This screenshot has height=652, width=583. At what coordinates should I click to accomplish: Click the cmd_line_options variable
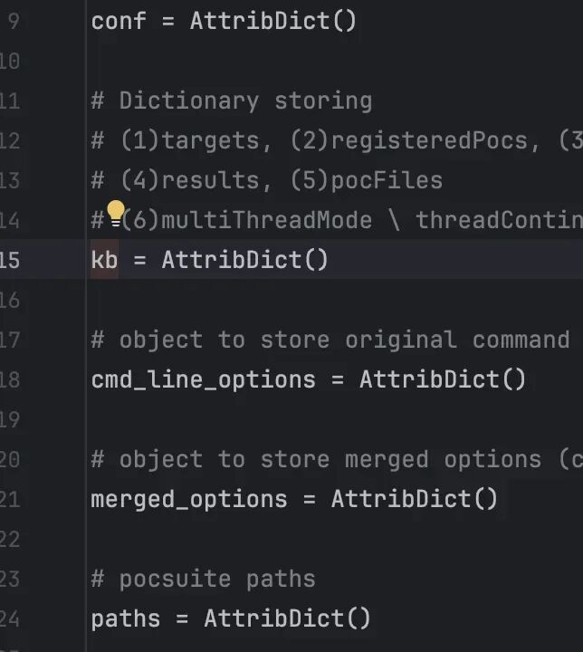tap(203, 379)
